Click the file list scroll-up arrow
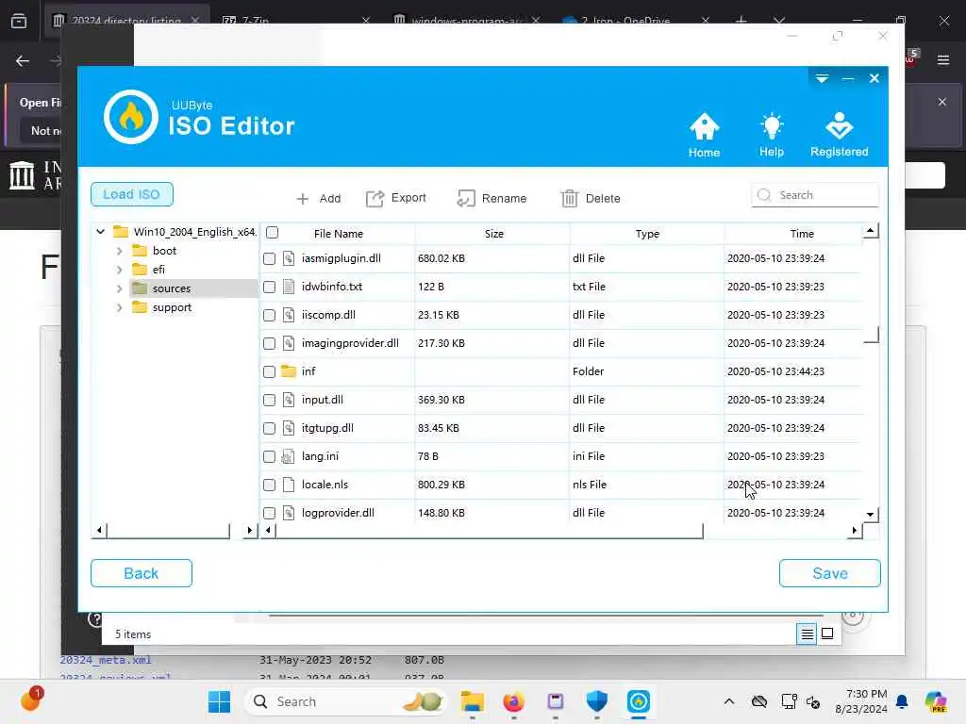966x724 pixels. (x=870, y=231)
